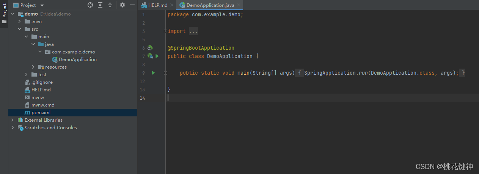Click the mvnw.cmd file icon
Image resolution: width=479 pixels, height=174 pixels.
(27, 105)
